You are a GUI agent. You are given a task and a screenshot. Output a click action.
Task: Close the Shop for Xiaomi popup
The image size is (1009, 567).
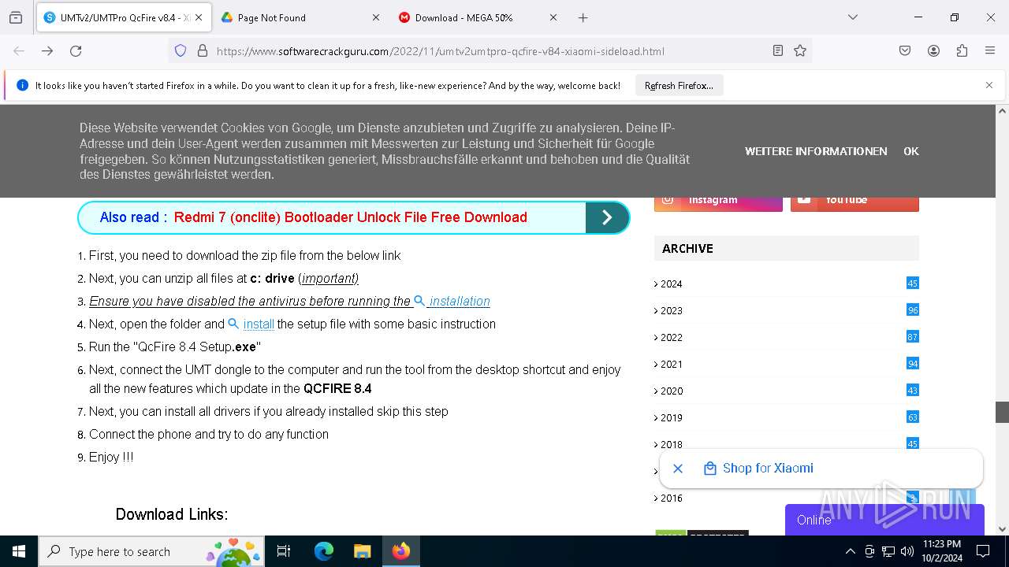(x=678, y=468)
